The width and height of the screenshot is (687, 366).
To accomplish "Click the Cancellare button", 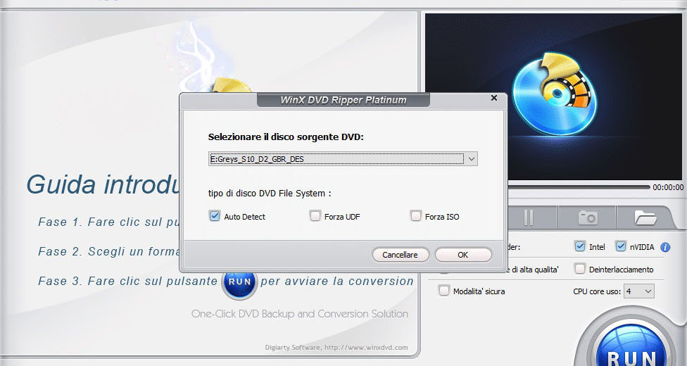I will (x=400, y=255).
